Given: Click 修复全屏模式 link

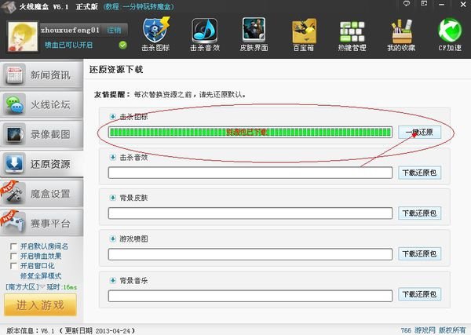Looking at the screenshot, I should pos(41,276).
